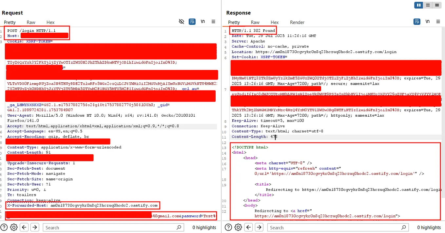Click inside the Request search field
Screen dimensions: 445x233
[111, 227]
